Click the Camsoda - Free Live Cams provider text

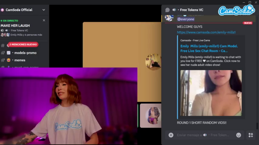tap(195, 40)
